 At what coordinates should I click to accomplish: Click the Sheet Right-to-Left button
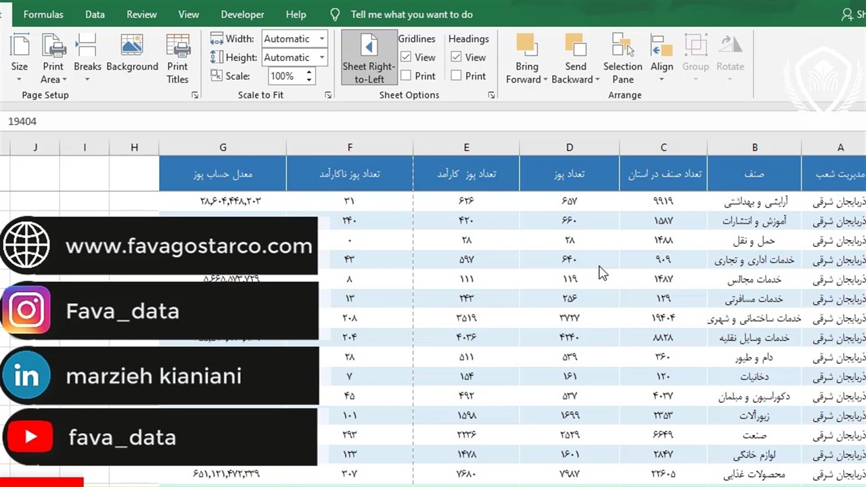tap(369, 57)
